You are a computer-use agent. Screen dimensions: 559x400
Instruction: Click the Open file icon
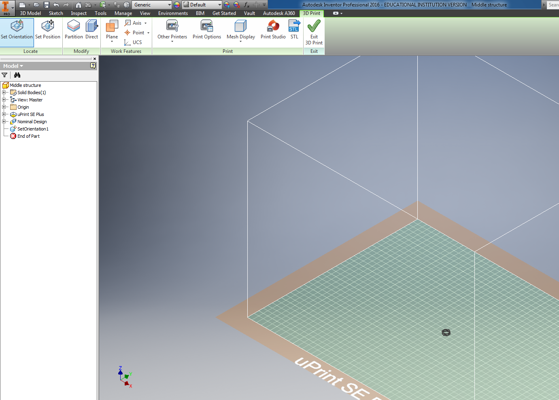[36, 5]
